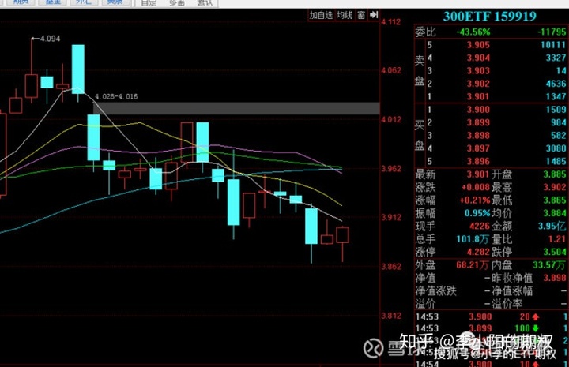This screenshot has width=569, height=367.
Task: Click buy level 1 volume 1509
Action: pyautogui.click(x=556, y=110)
